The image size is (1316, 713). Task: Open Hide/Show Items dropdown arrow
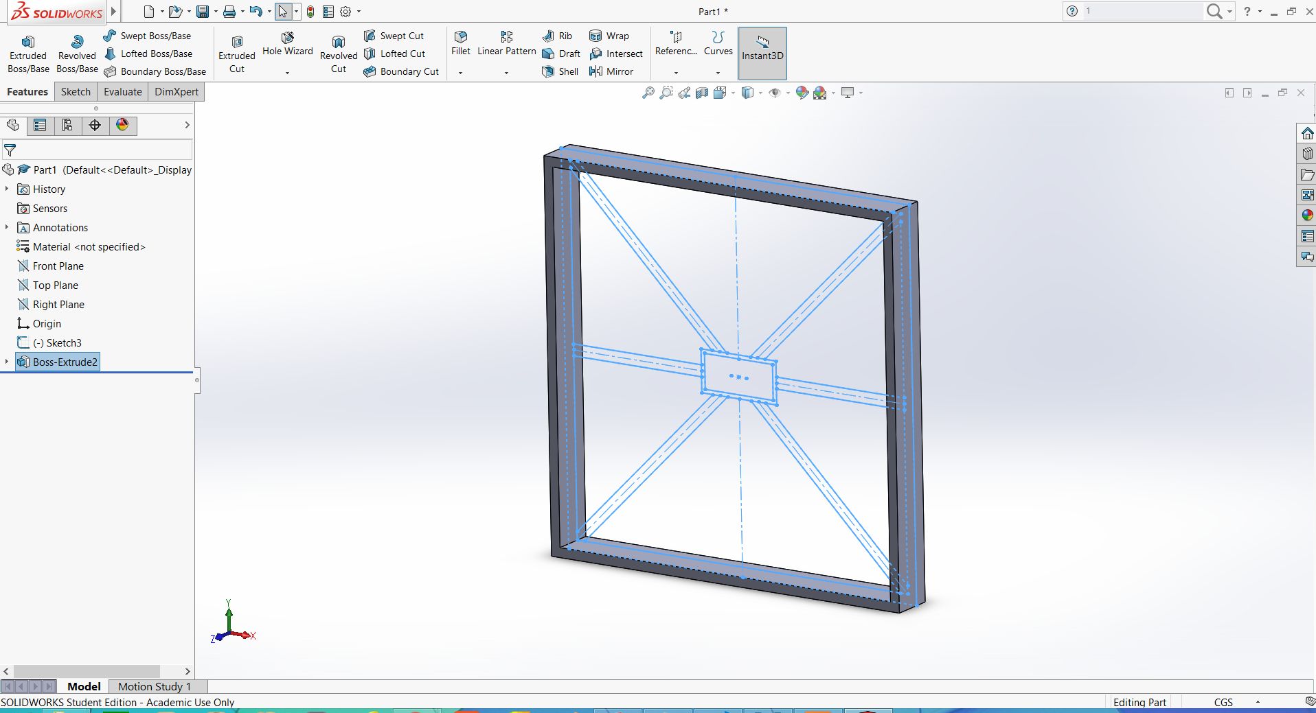pyautogui.click(x=788, y=93)
